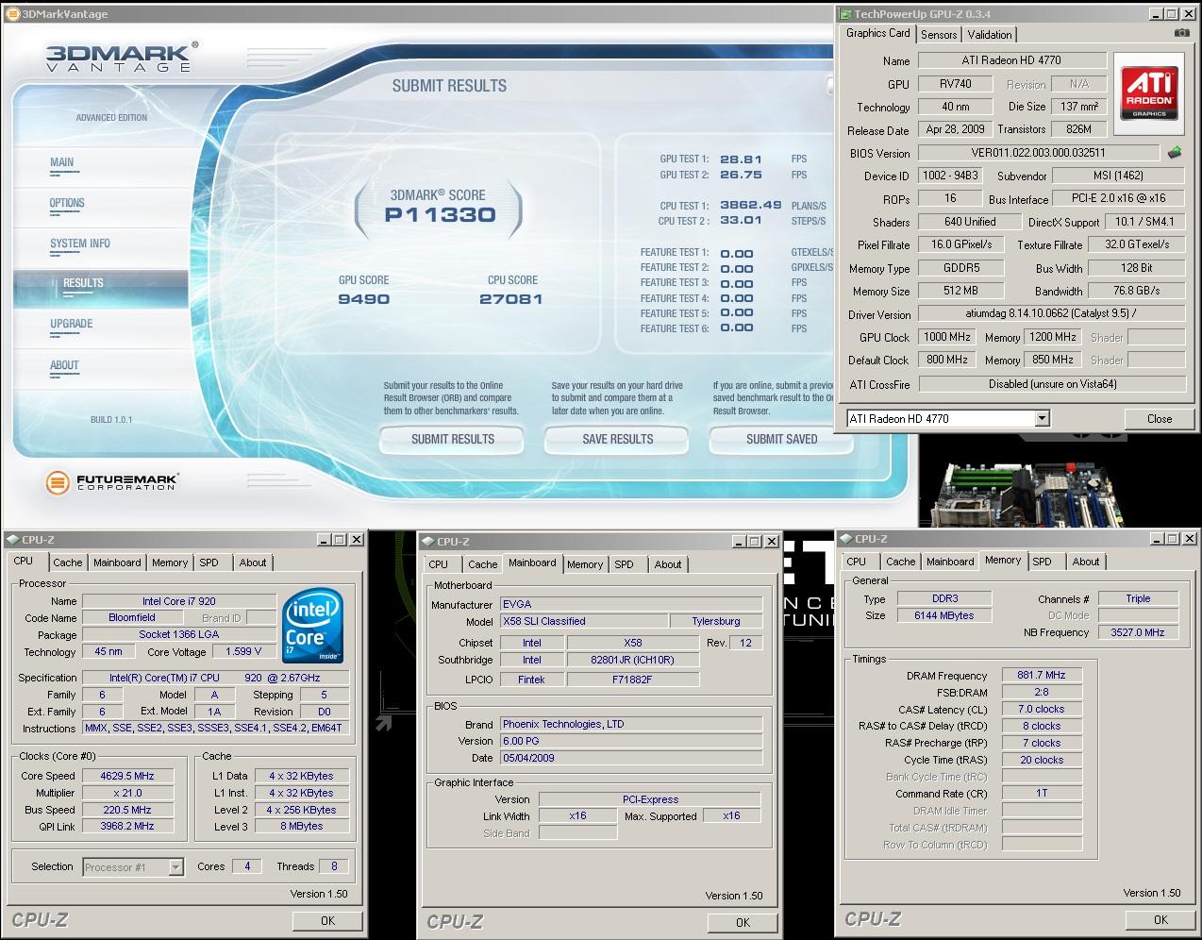The height and width of the screenshot is (940, 1202).
Task: Click the Core Voltage 1.599 V field
Action: pyautogui.click(x=243, y=651)
